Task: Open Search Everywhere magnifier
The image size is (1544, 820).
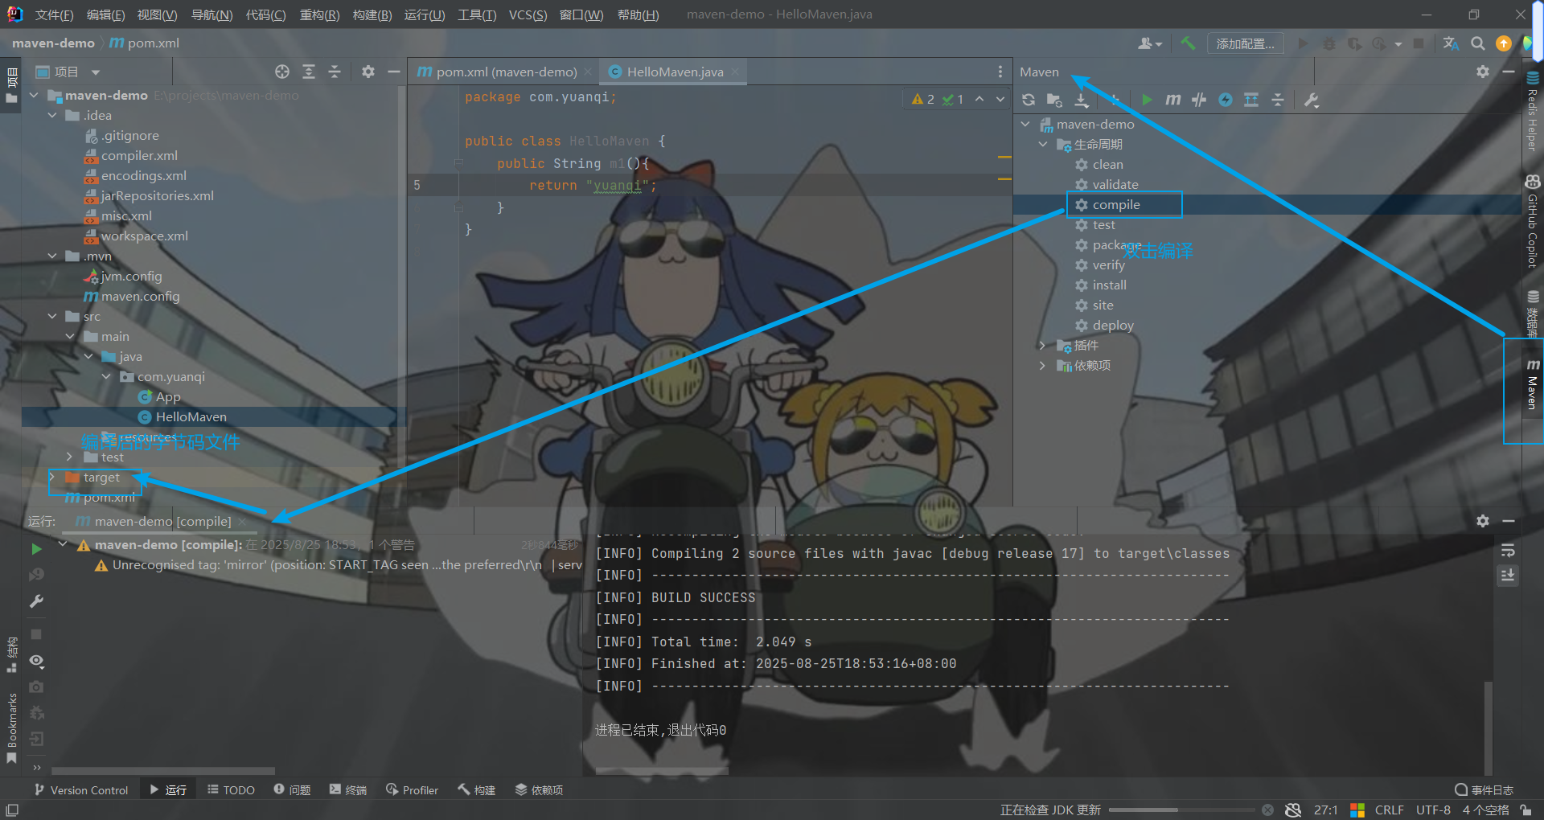Action: (x=1478, y=43)
